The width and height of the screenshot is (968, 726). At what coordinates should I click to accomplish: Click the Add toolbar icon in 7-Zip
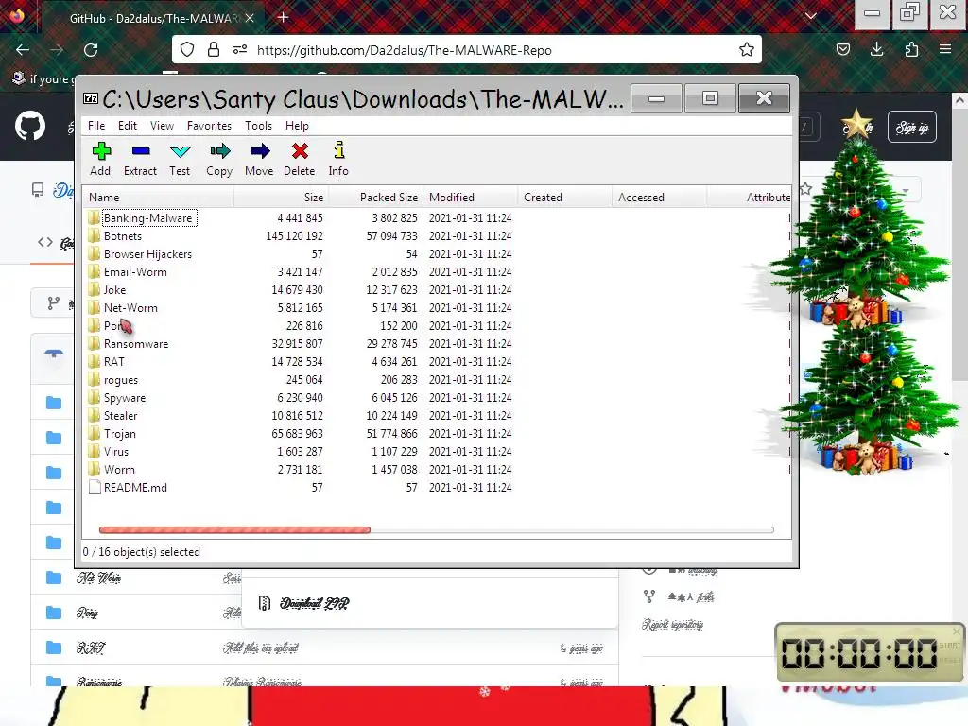pyautogui.click(x=101, y=151)
